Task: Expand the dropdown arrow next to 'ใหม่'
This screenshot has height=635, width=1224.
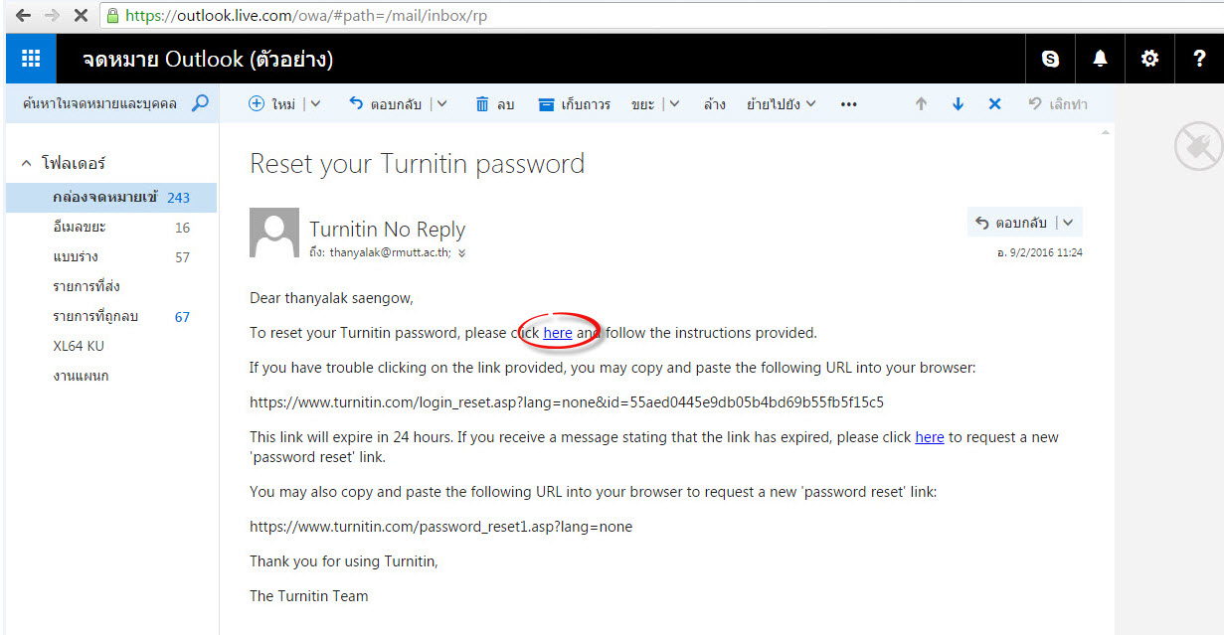Action: click(x=316, y=103)
